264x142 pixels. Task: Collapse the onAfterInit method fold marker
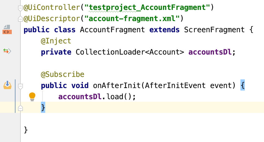[x=20, y=86]
